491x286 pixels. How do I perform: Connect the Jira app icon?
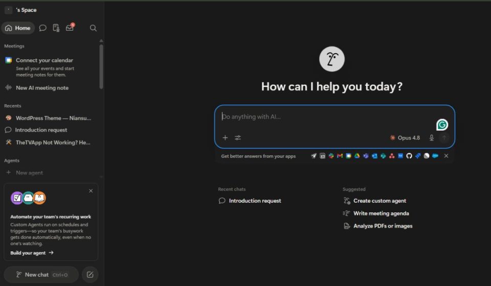[x=418, y=156]
